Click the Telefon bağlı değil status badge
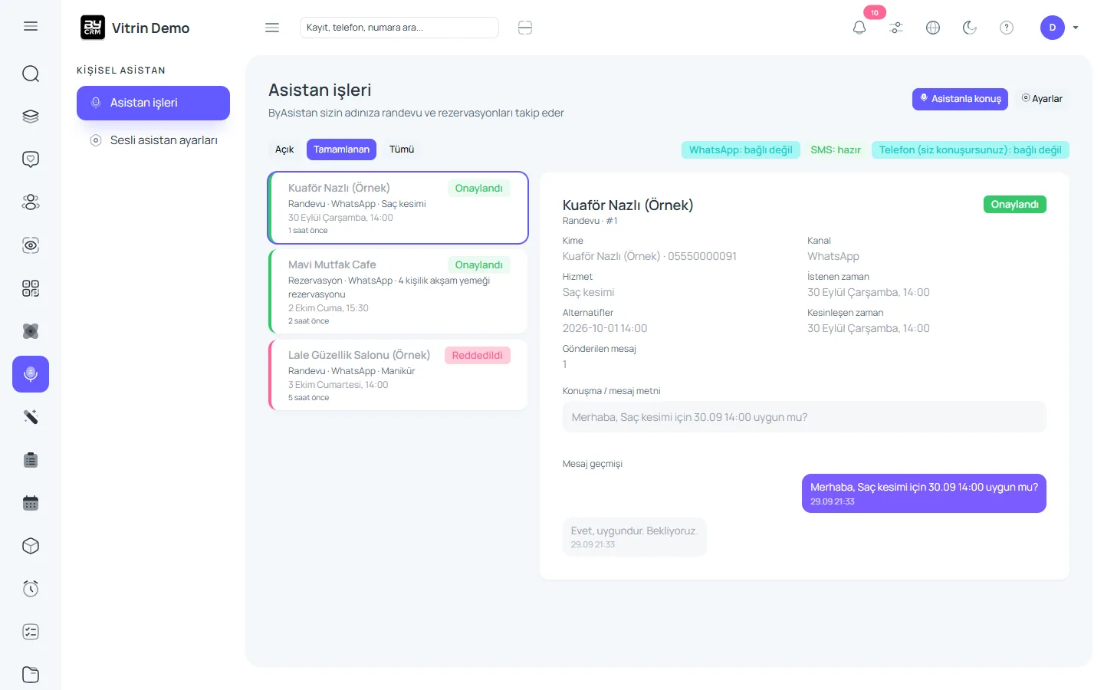 (971, 150)
